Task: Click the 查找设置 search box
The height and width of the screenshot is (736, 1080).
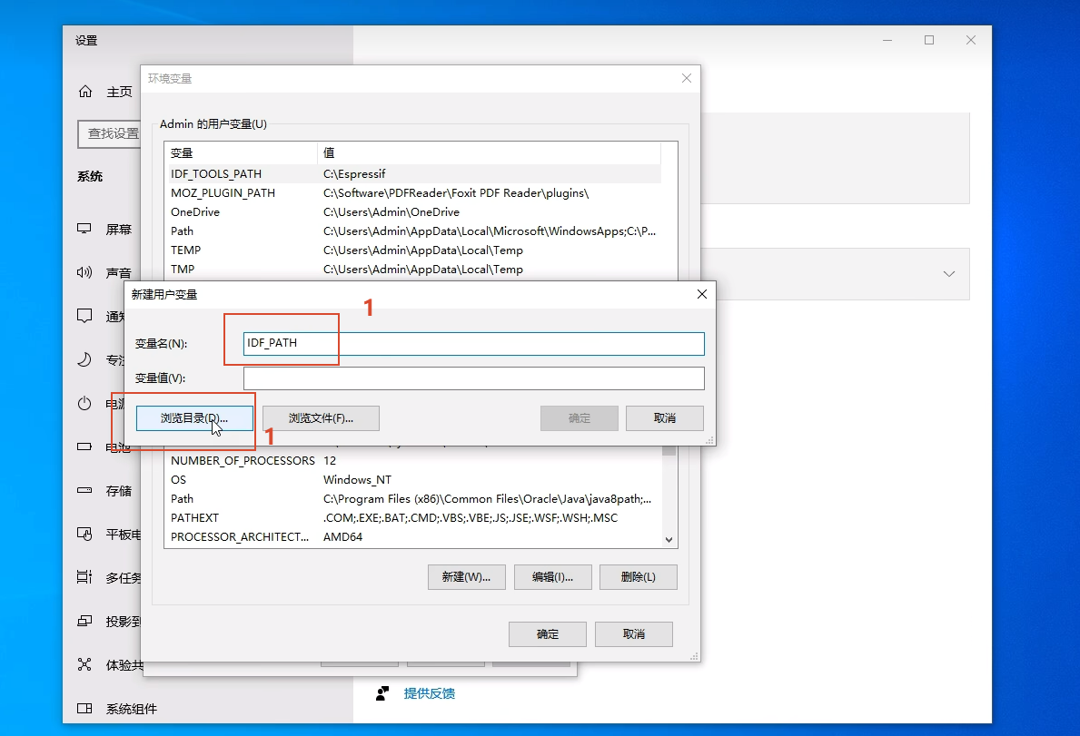Action: pos(110,133)
